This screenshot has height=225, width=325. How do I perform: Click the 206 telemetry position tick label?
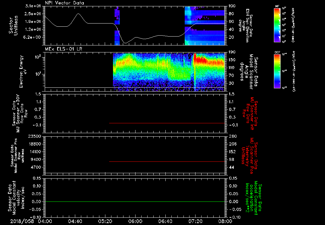232,144
